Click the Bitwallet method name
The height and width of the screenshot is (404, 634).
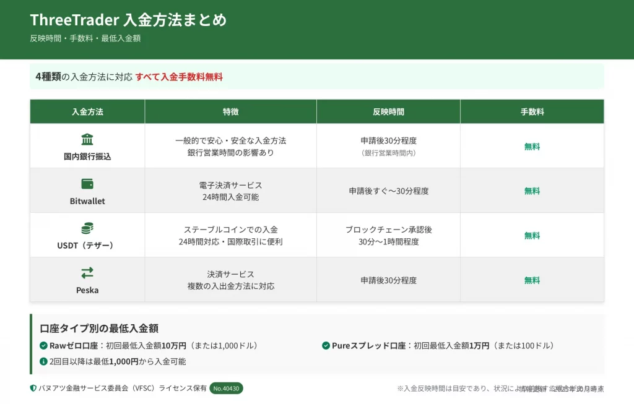(87, 201)
